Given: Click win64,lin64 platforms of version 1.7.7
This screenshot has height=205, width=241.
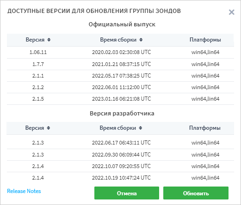Looking at the screenshot, I should [205, 64].
